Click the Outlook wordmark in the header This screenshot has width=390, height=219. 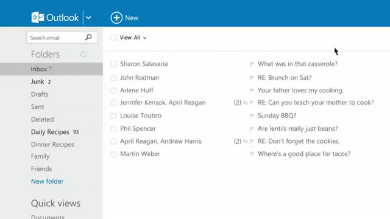coord(62,18)
